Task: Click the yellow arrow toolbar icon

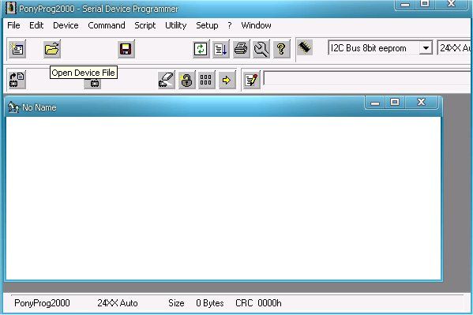Action: (x=227, y=80)
